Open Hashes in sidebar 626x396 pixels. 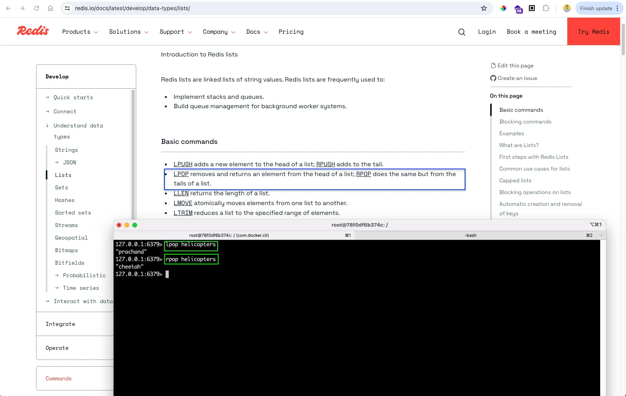tap(65, 200)
